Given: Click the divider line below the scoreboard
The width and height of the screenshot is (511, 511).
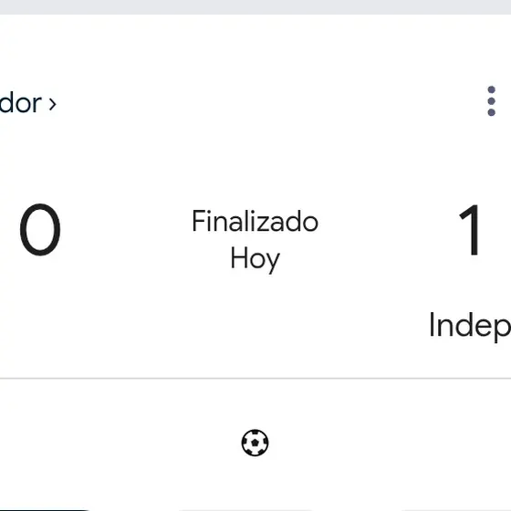Looking at the screenshot, I should [x=255, y=379].
